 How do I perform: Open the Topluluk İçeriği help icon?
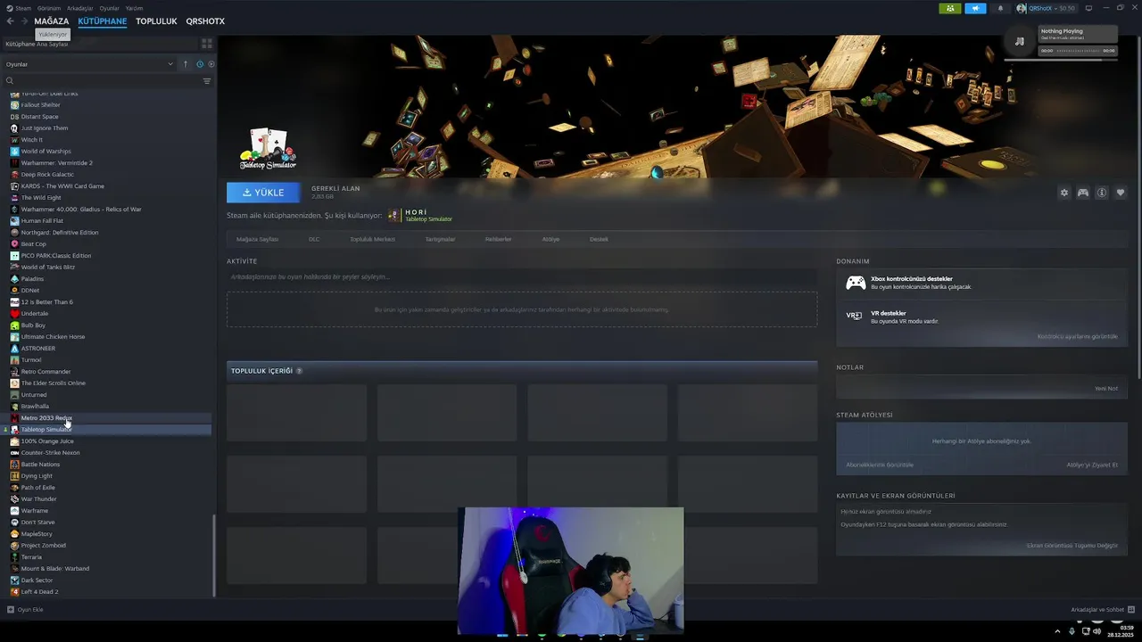[299, 371]
